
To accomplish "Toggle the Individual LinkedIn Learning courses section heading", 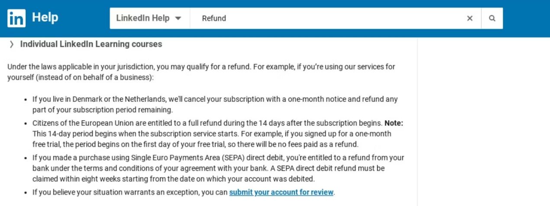I will tap(91, 44).
